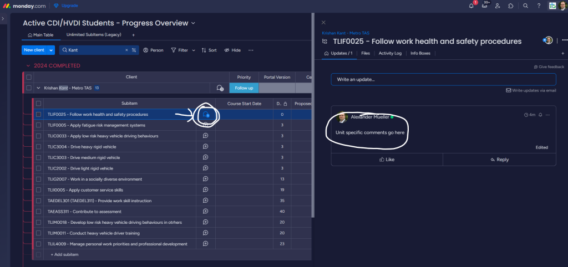Image resolution: width=568 pixels, height=267 pixels.
Task: Click the search magnifier in top bar
Action: click(525, 6)
